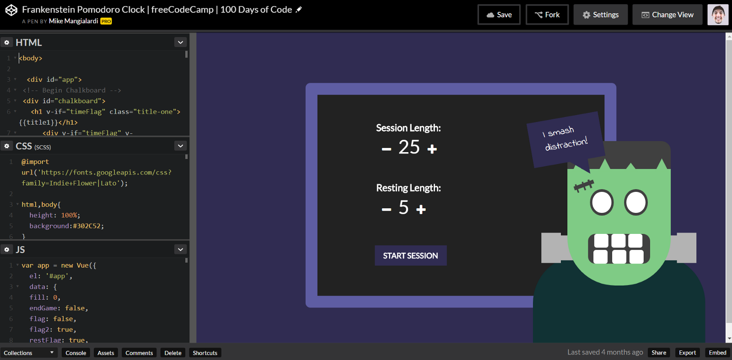This screenshot has height=360, width=732.
Task: Click the preview pane vertical scrollbar
Action: click(x=729, y=181)
